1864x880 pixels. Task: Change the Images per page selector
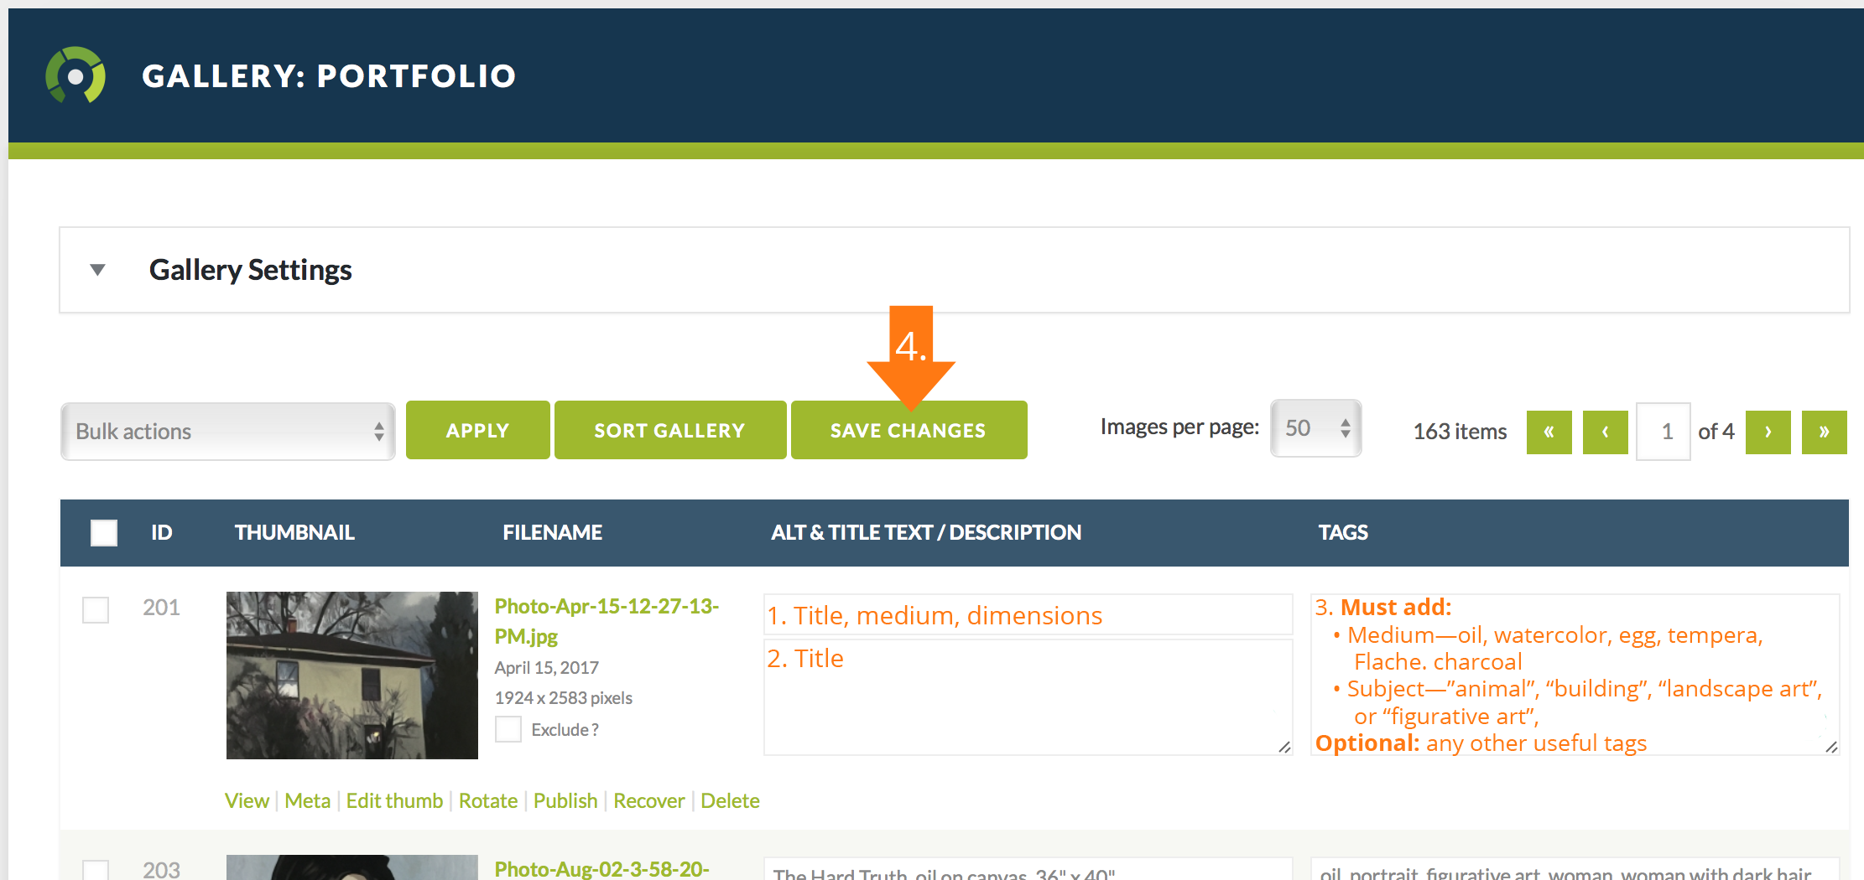click(1315, 428)
